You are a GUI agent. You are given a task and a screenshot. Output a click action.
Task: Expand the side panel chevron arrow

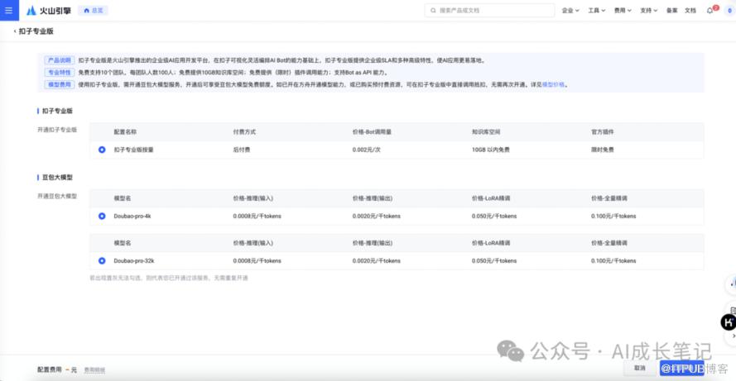(734, 336)
